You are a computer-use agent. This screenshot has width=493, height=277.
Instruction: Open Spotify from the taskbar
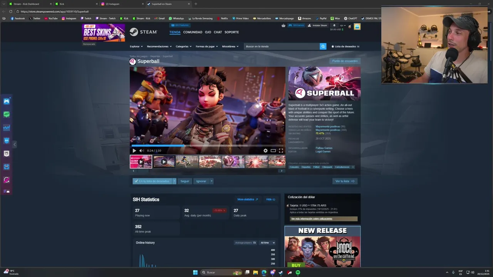298,272
